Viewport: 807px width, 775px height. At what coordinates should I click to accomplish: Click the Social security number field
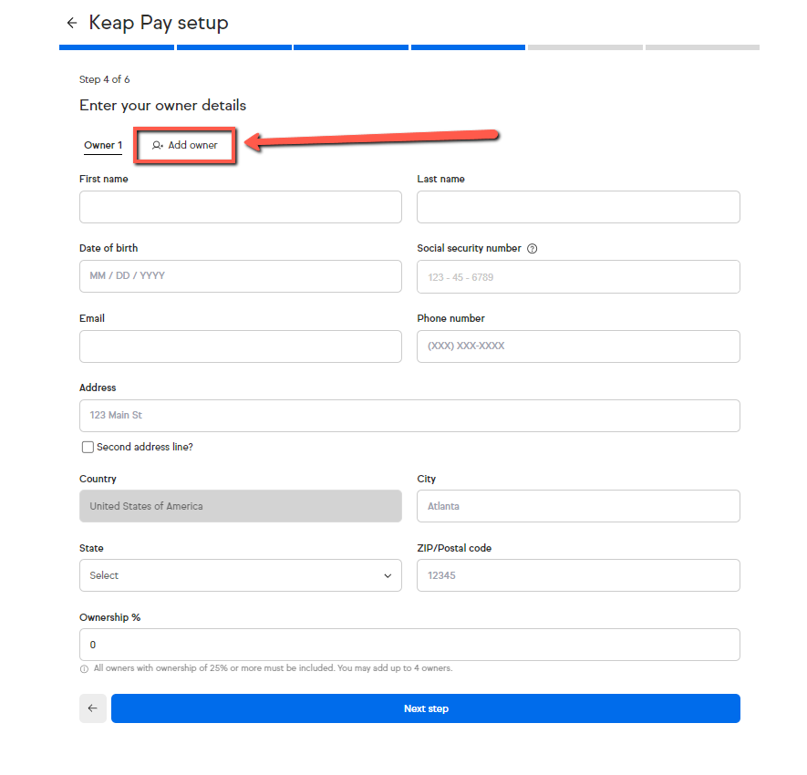[x=578, y=277]
